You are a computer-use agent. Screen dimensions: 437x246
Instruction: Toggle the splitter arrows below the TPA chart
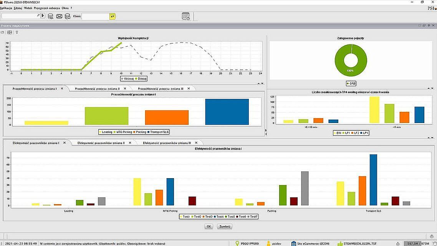(x=430, y=137)
